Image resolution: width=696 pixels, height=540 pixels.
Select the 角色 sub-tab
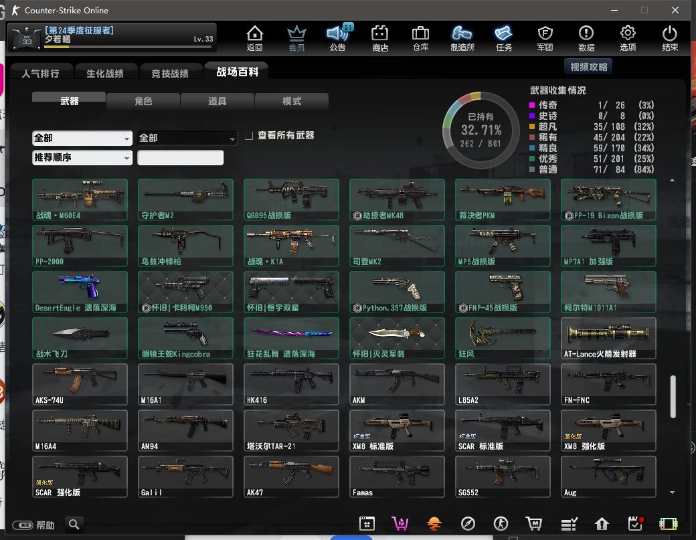[x=143, y=101]
